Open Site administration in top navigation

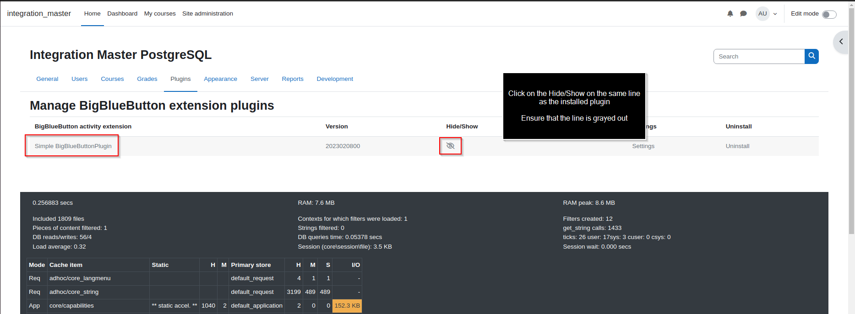click(207, 14)
